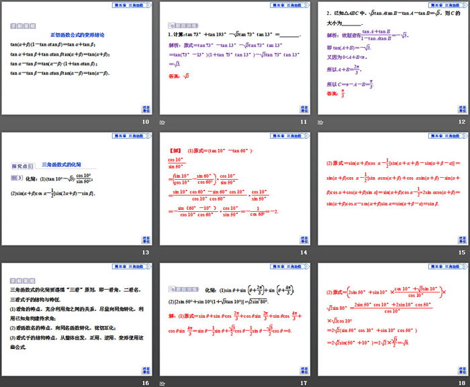
Task: Select slide 15 thumbnail with sin(α+β) solution
Action: 393,188
